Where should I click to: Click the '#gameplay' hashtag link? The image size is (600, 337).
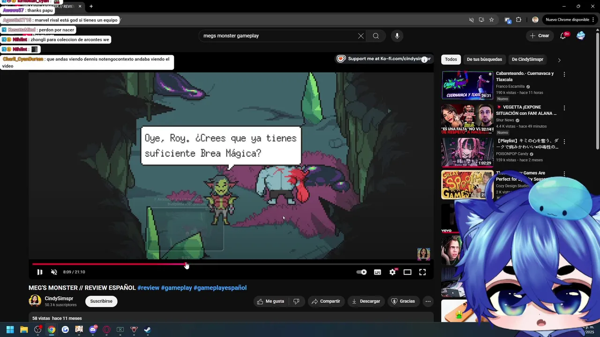click(x=176, y=288)
